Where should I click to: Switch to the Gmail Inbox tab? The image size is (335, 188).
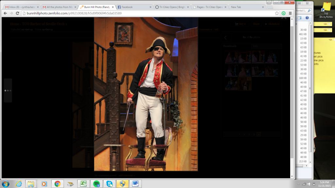pos(20,7)
